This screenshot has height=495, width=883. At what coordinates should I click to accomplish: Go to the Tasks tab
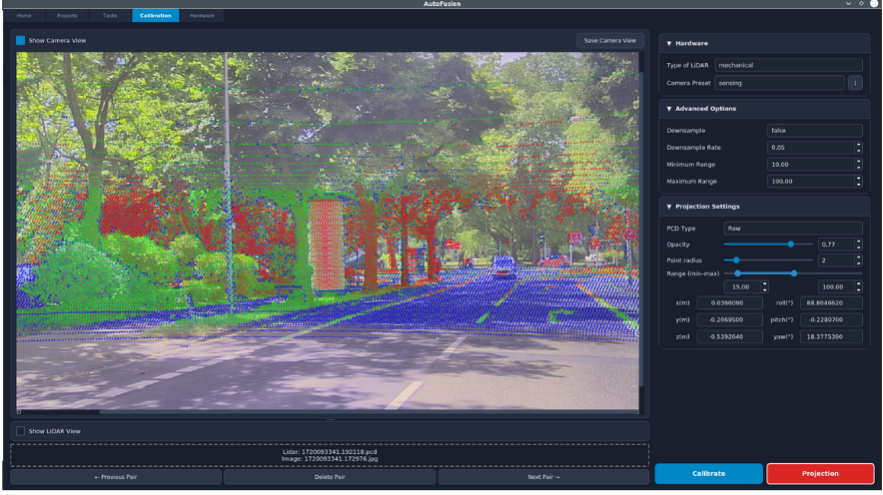click(109, 16)
